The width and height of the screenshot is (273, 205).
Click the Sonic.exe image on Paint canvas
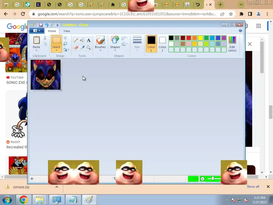coord(46,75)
